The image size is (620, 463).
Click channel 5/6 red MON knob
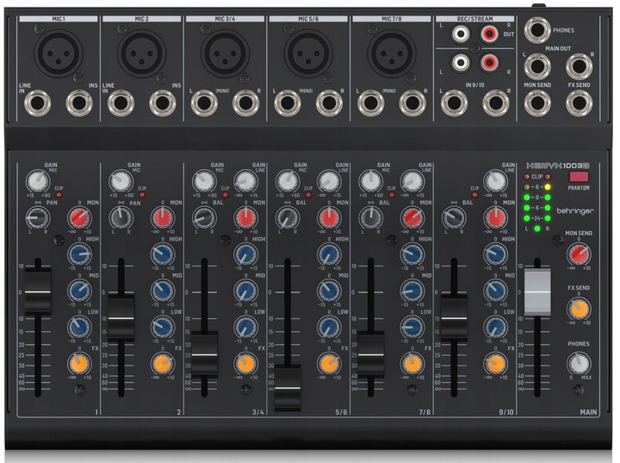point(329,217)
